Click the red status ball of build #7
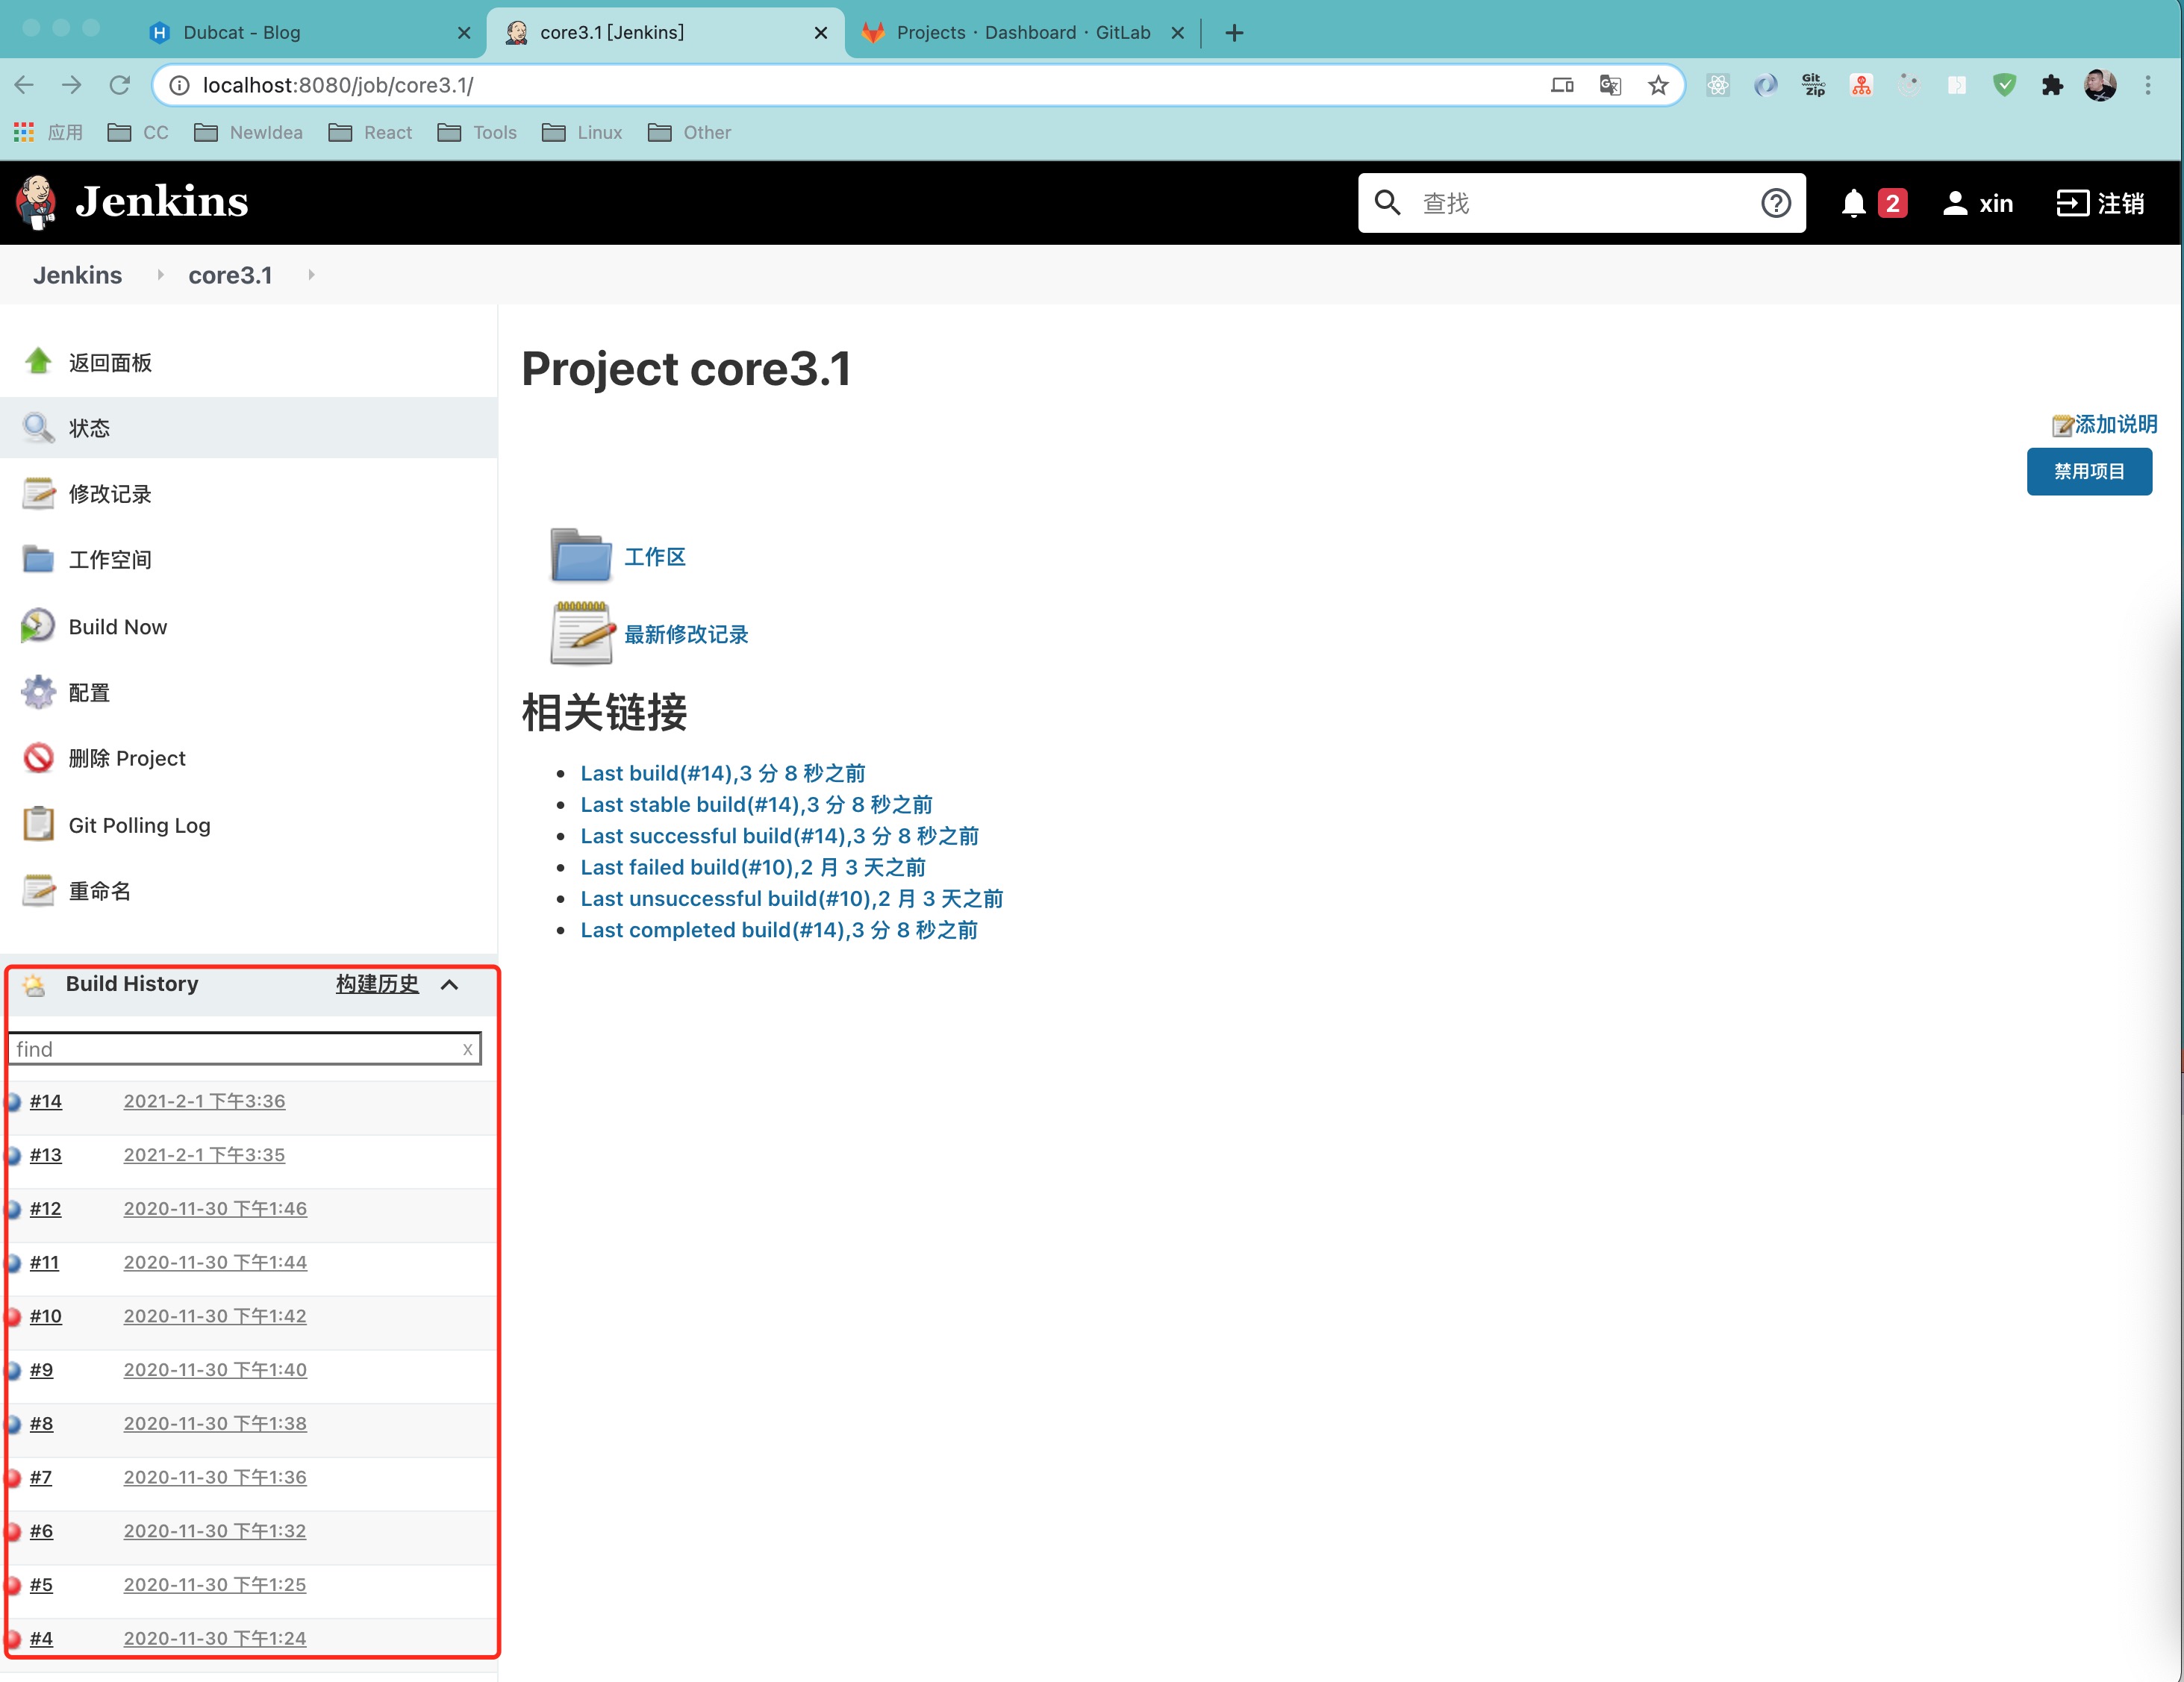Screen dimensions: 2184x1682 coord(13,1477)
